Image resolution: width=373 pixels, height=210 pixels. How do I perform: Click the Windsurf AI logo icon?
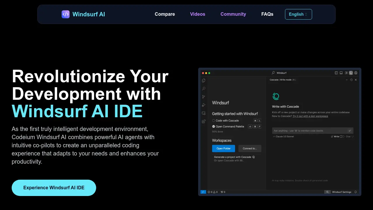click(66, 14)
